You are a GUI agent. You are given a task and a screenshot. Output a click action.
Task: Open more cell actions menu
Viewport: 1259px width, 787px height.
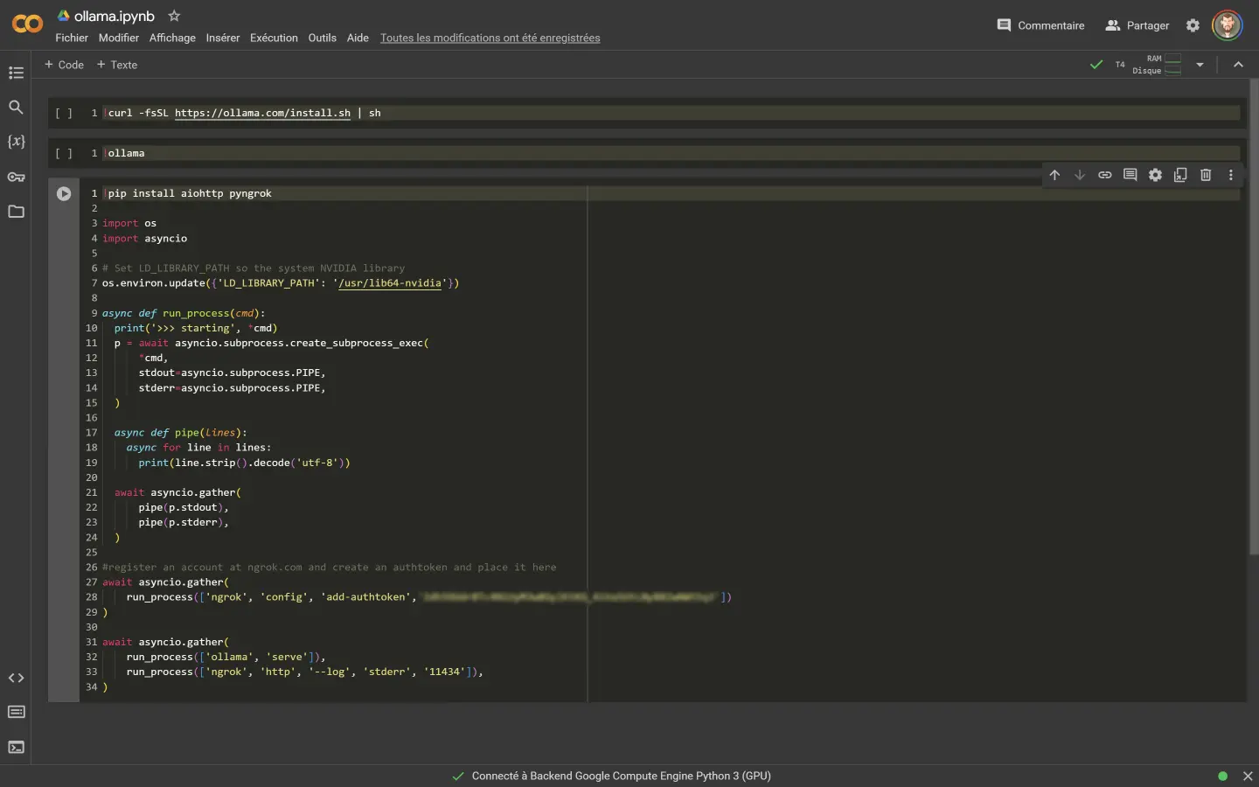point(1231,175)
